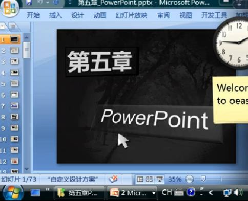This screenshot has height=201, width=248.
Task: Click the slide pane scrollbar thumb
Action: point(27,50)
